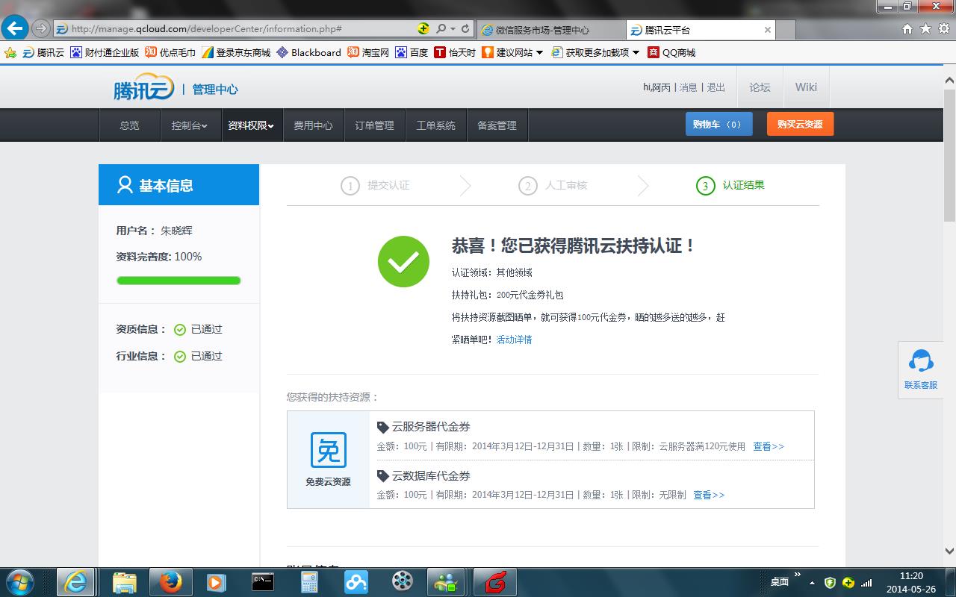This screenshot has width=956, height=597.
Task: Open the 订单管理 navigation item
Action: 374,125
